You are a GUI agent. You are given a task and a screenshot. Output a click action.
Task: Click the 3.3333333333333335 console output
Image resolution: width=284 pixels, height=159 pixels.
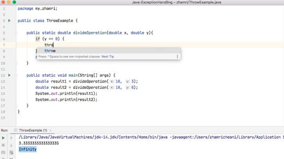pyautogui.click(x=39, y=143)
